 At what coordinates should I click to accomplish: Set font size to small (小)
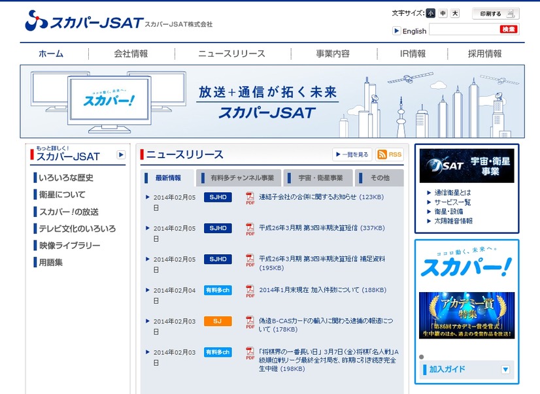click(x=430, y=14)
